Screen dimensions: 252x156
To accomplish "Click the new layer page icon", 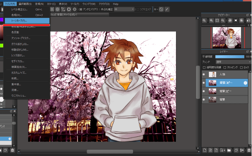I will click(205, 150).
